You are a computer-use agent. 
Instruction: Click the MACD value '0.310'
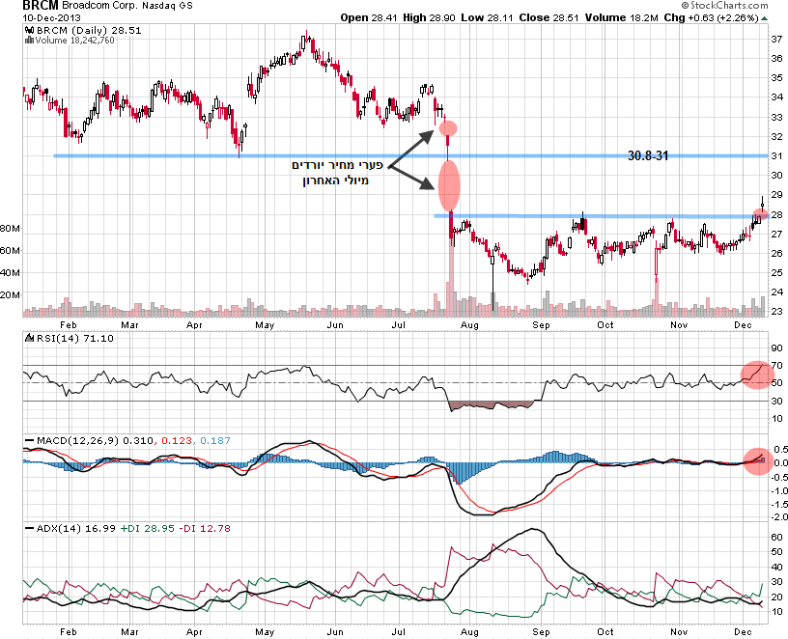pyautogui.click(x=138, y=440)
